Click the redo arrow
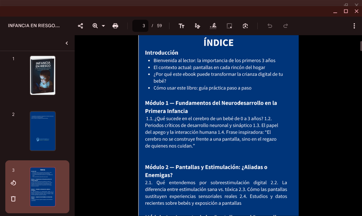 click(286, 26)
